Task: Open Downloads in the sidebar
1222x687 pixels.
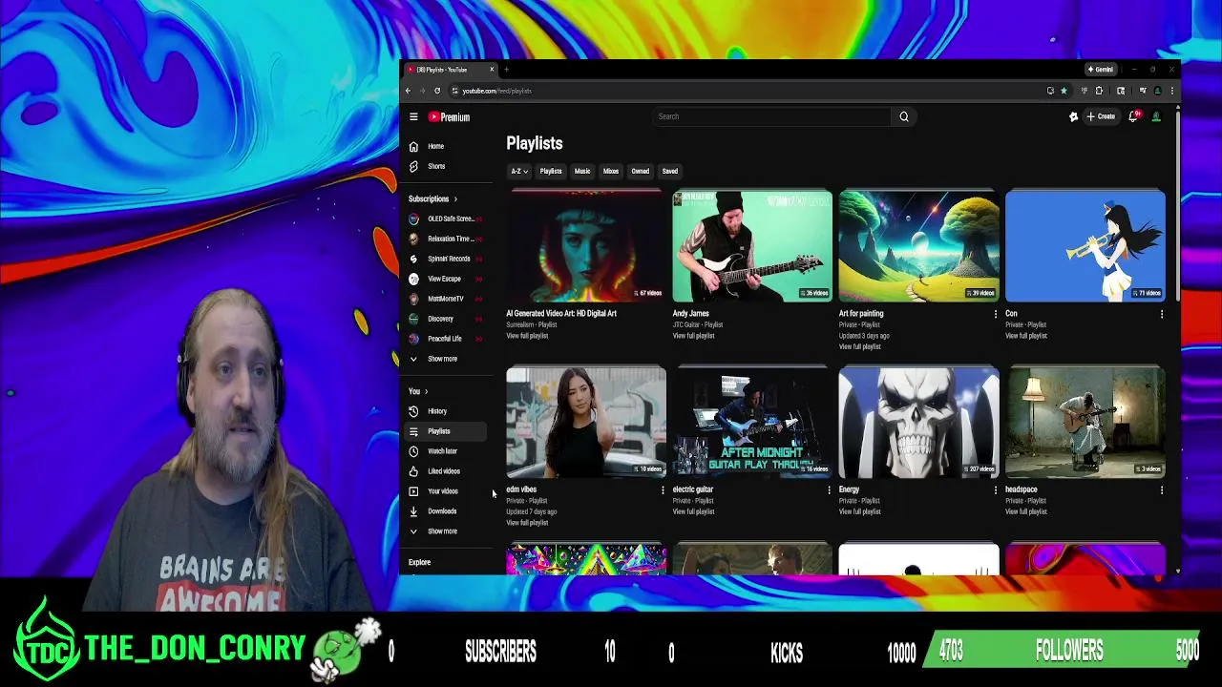Action: click(442, 511)
